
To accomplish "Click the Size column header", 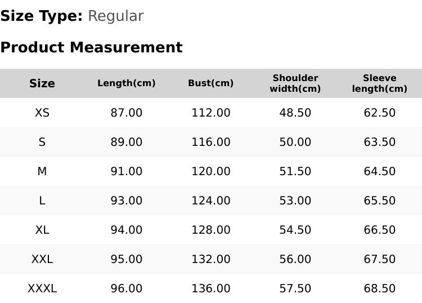I will click(x=42, y=83).
